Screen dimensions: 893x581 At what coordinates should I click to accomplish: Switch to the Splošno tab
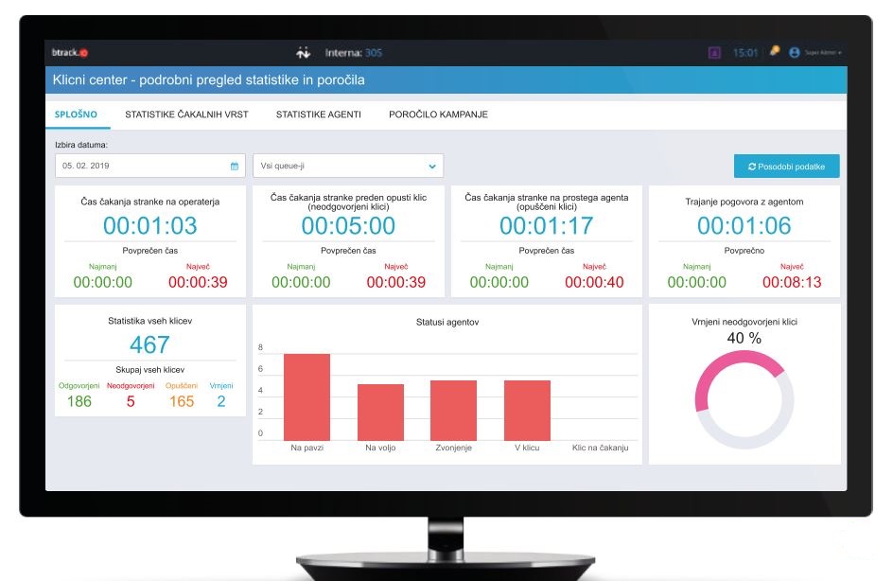click(76, 114)
